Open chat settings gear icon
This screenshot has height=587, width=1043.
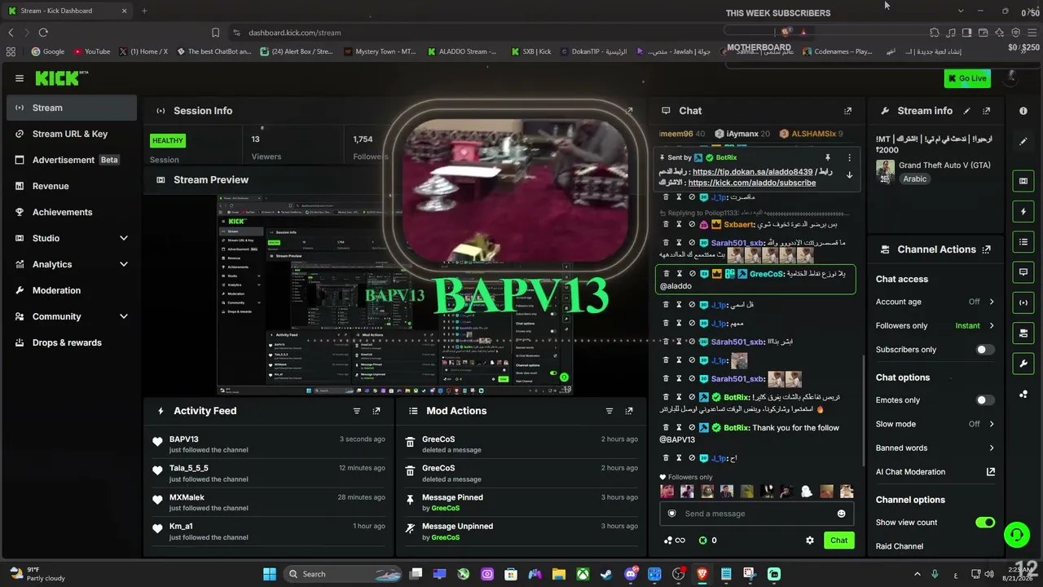(810, 541)
